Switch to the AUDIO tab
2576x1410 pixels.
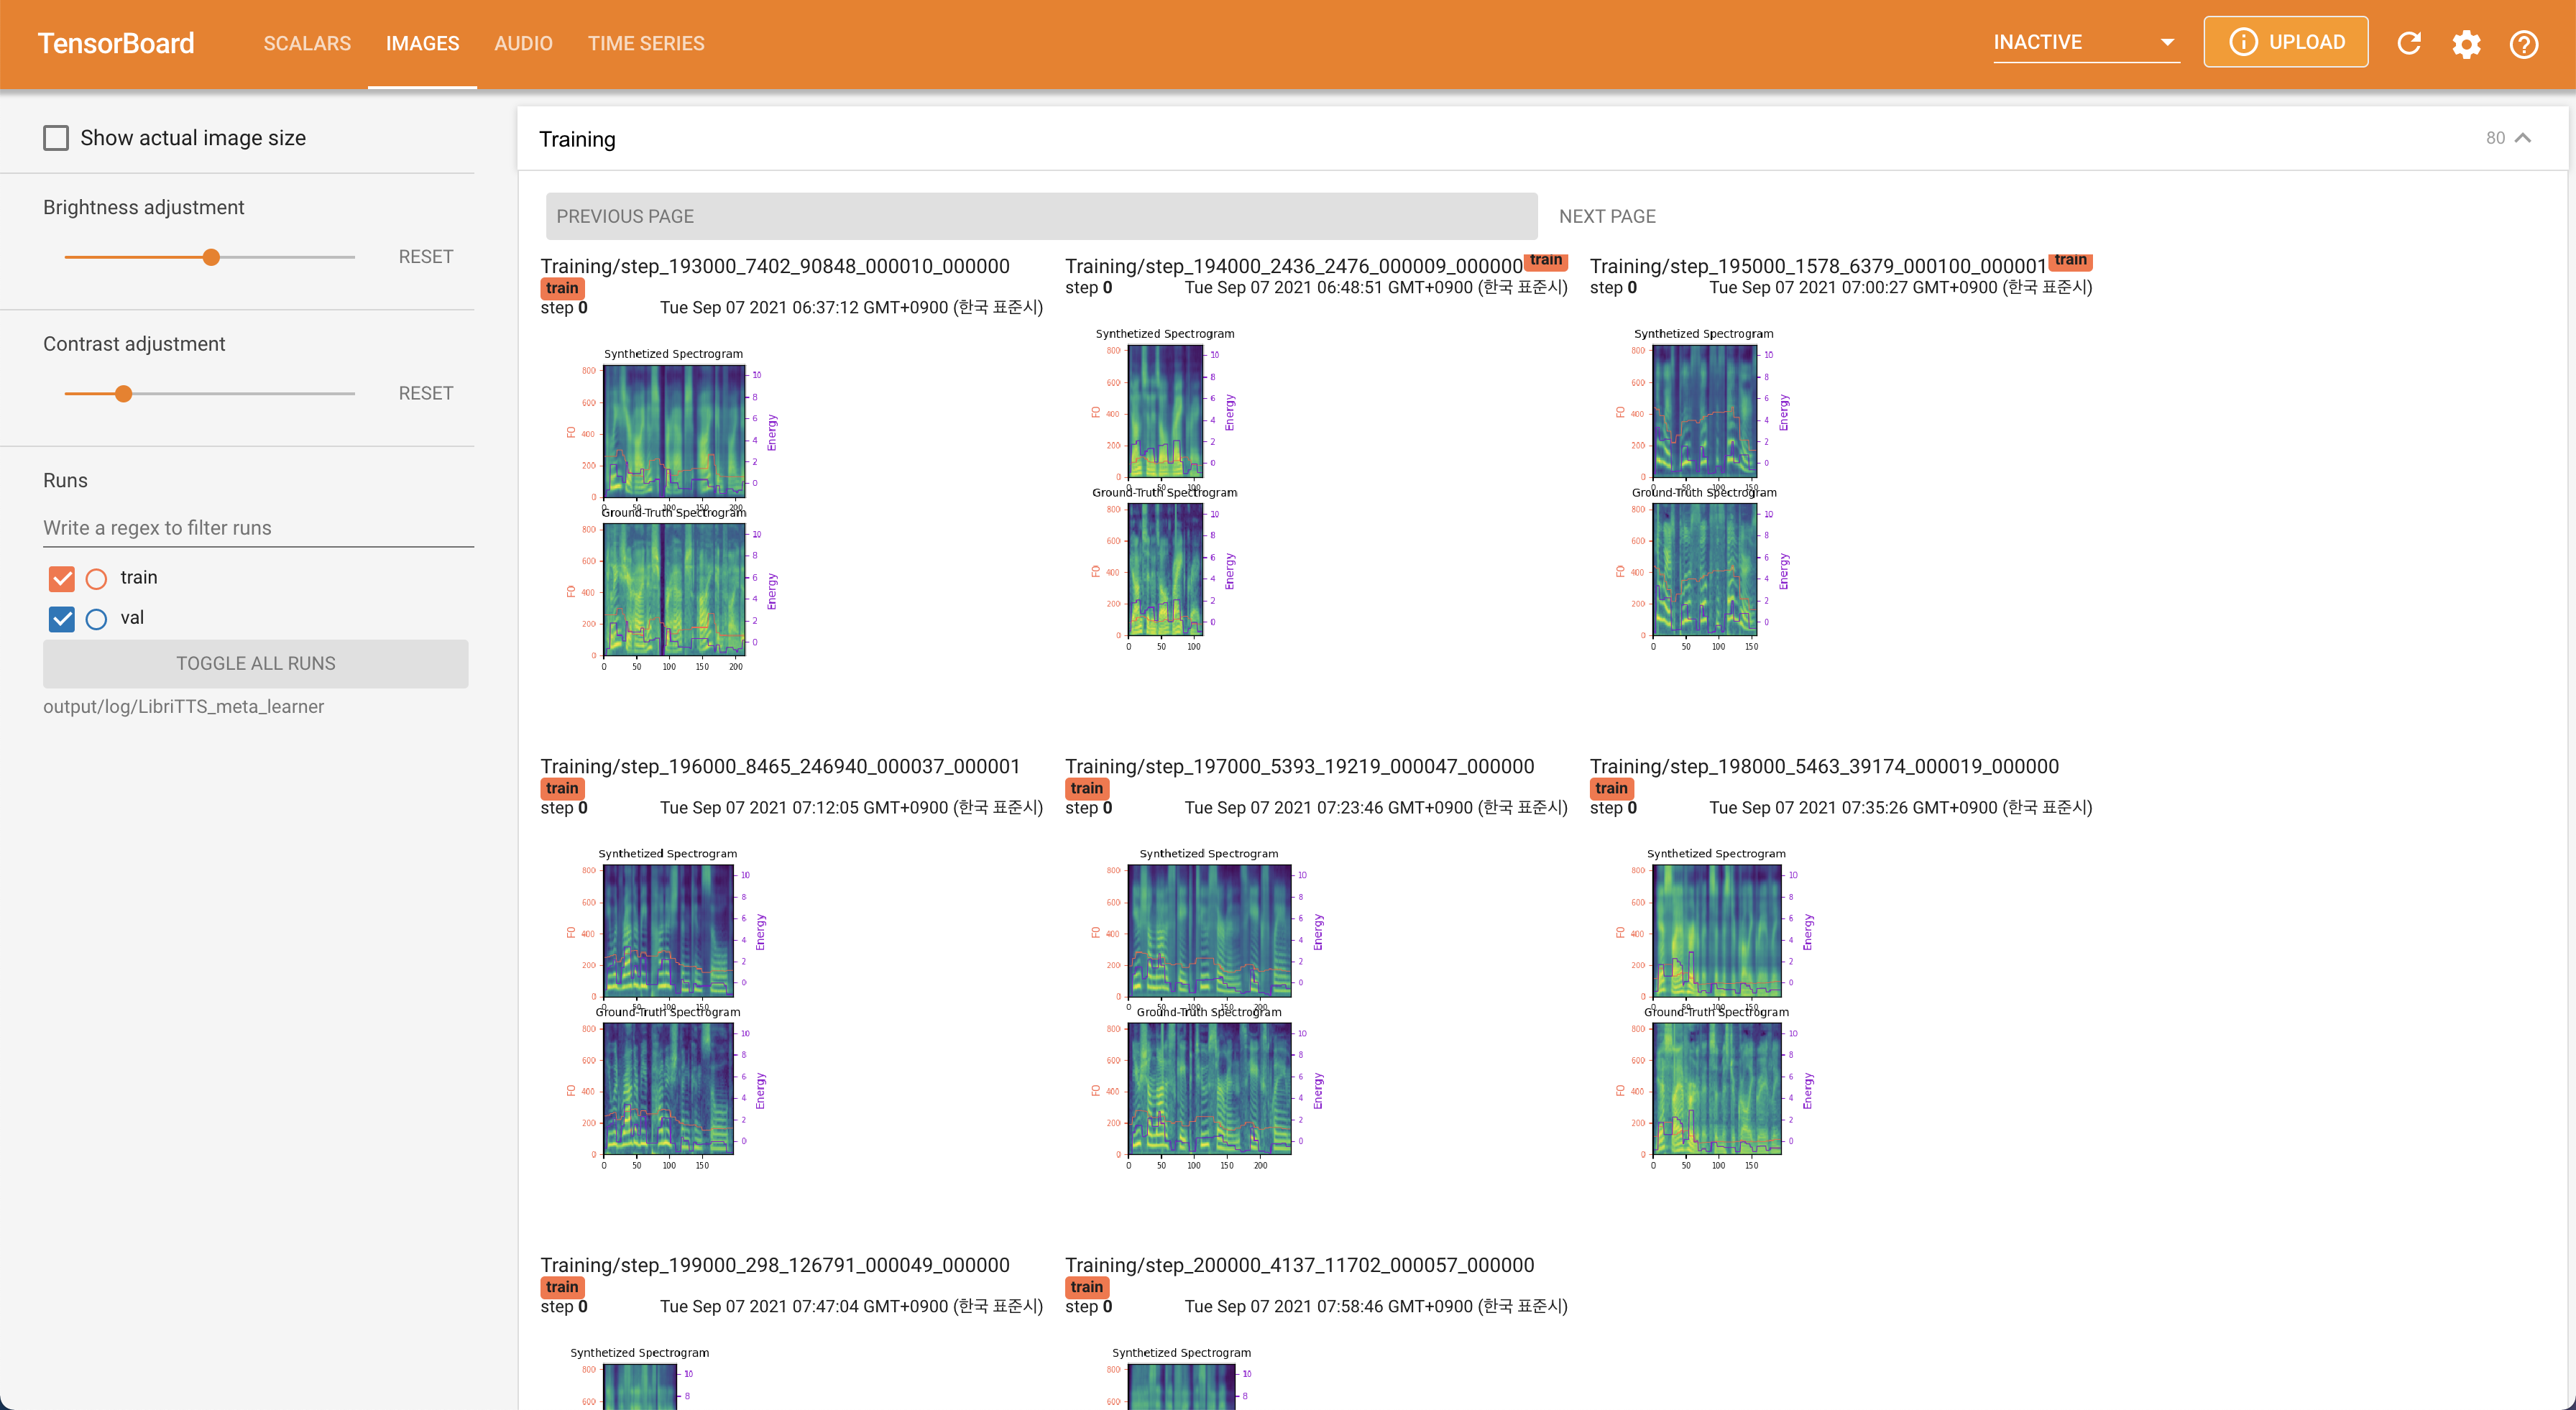[523, 43]
